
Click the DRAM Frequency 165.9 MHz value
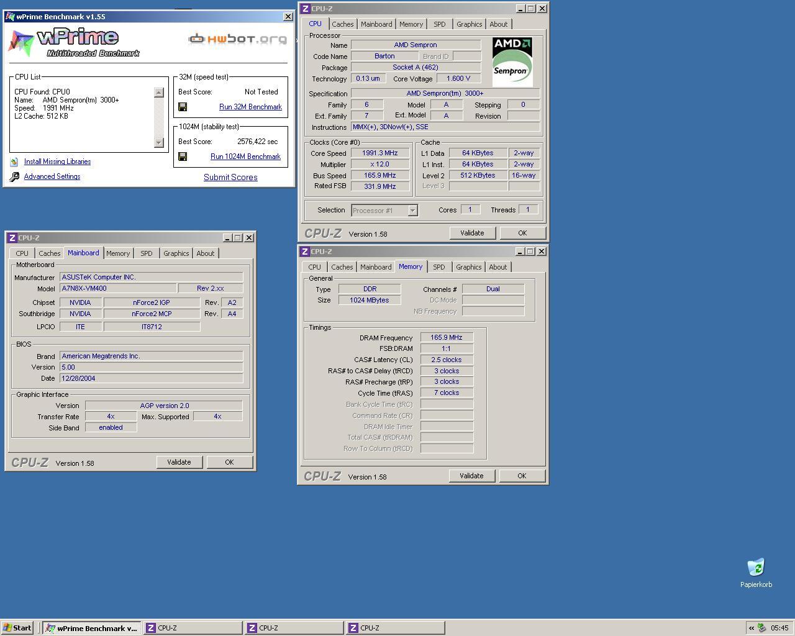(447, 337)
